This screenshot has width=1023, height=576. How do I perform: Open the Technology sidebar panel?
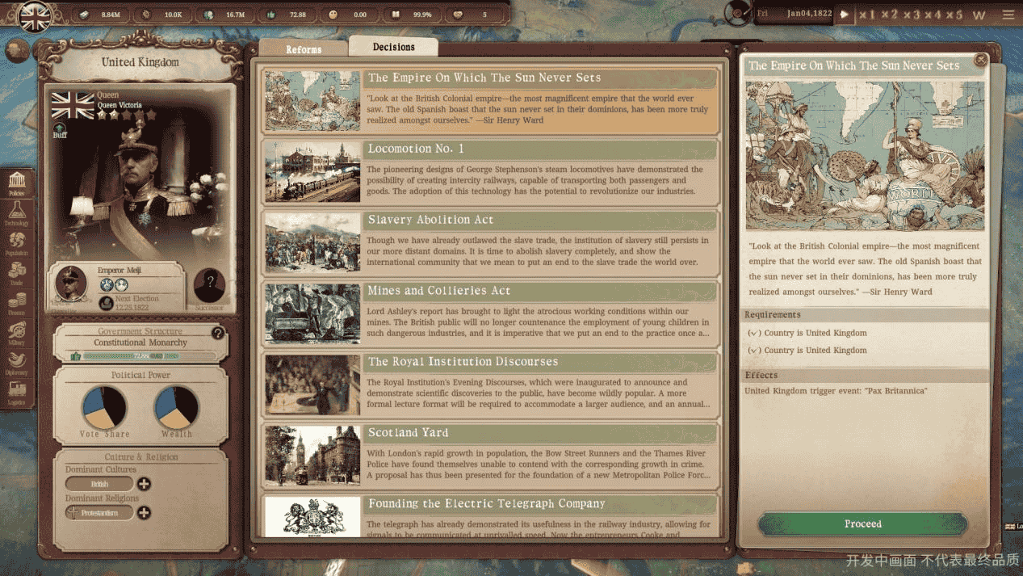coord(16,212)
